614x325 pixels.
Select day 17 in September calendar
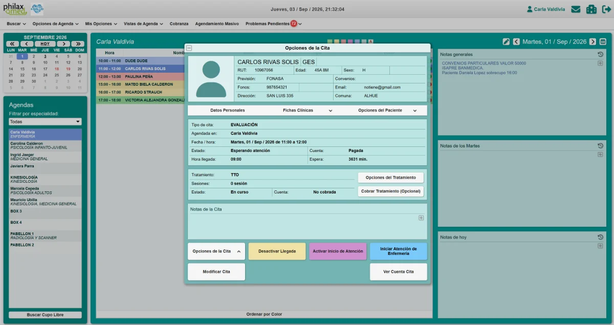(x=45, y=69)
